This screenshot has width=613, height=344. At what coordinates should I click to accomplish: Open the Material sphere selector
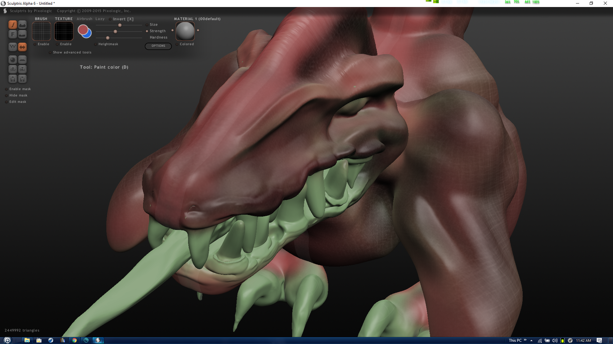(x=185, y=31)
